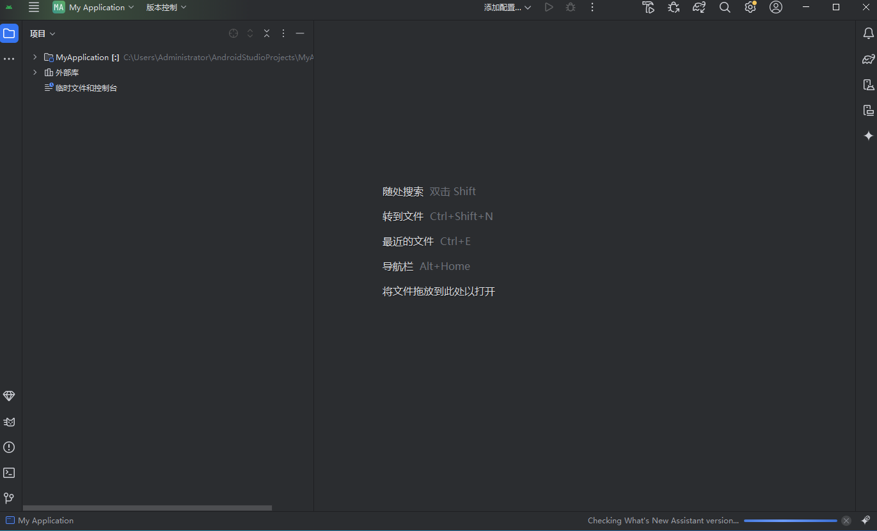
Task: Open the Gemini sparkle tool window
Action: [x=868, y=136]
